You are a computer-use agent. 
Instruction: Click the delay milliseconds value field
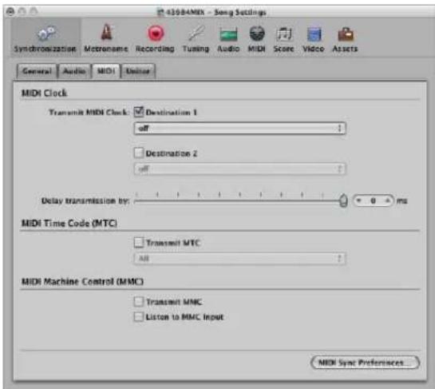coord(374,200)
